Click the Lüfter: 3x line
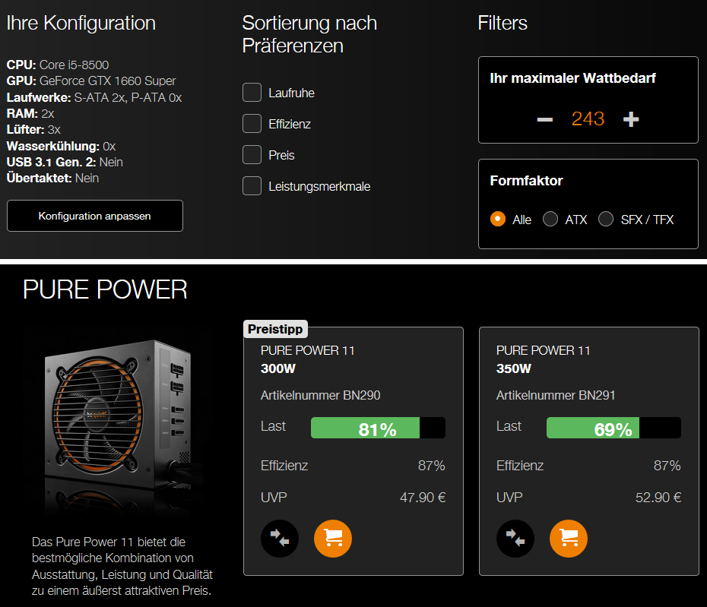The image size is (707, 607). (33, 130)
